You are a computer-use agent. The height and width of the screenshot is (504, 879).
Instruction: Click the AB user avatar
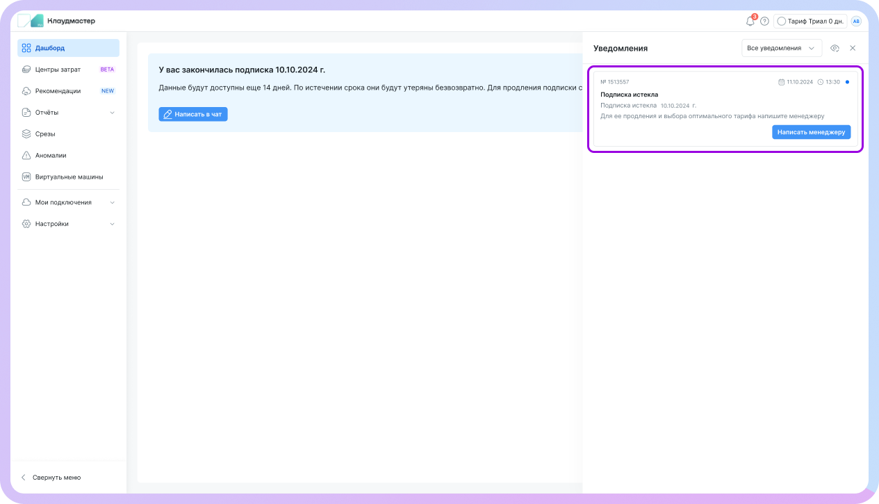(x=856, y=22)
